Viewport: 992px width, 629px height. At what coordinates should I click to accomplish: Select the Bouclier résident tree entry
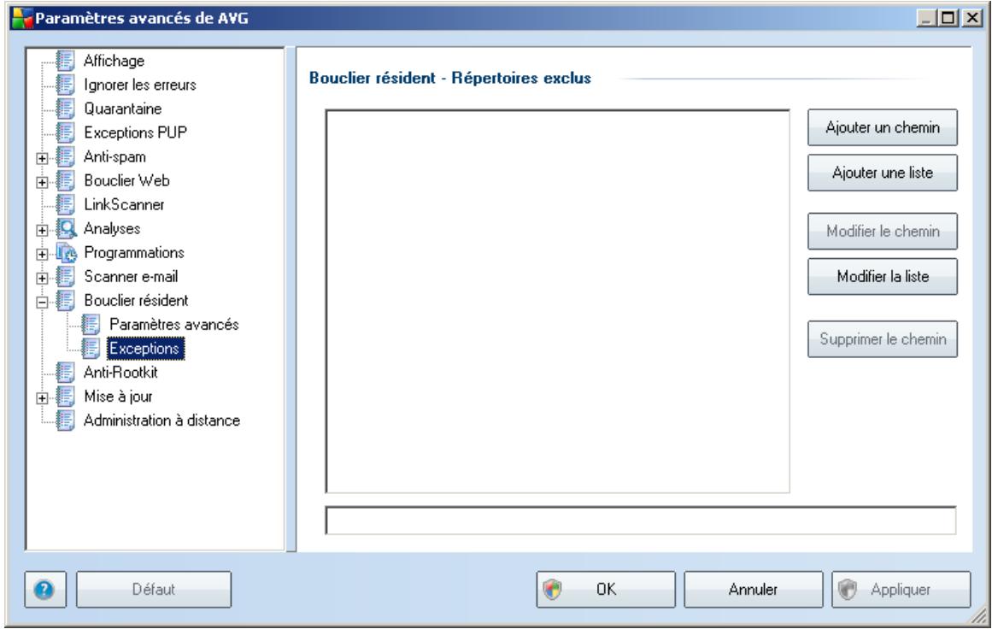click(x=136, y=301)
